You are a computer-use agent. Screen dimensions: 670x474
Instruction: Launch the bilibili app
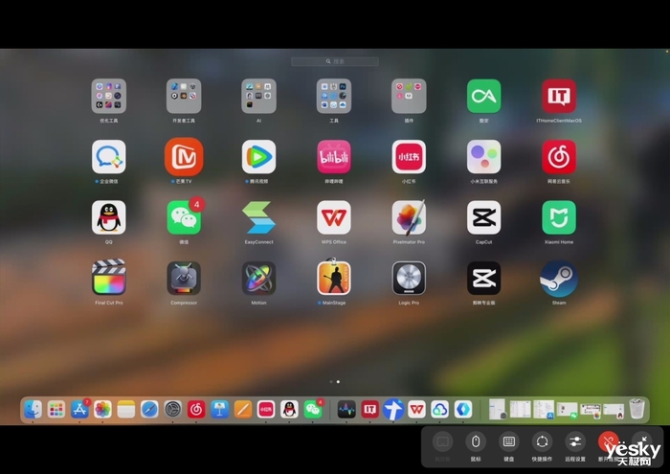(x=334, y=156)
